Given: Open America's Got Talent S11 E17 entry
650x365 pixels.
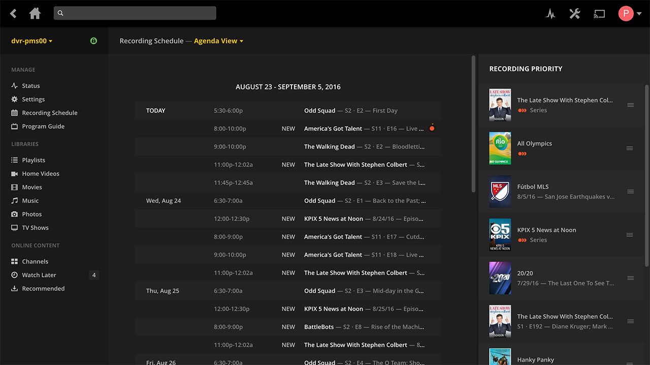Looking at the screenshot, I should [x=288, y=237].
